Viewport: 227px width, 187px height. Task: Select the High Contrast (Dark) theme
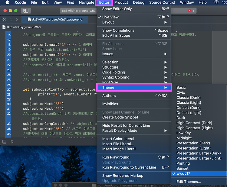click(x=199, y=123)
